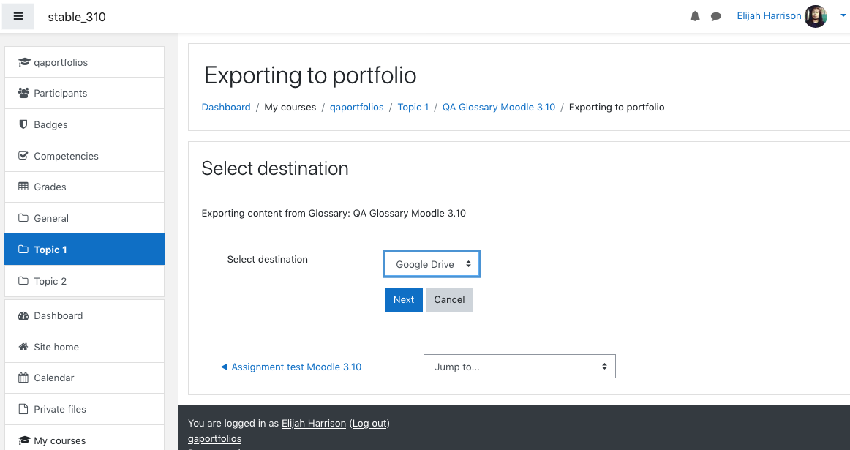The height and width of the screenshot is (450, 850).
Task: Click the Grades table icon
Action: point(23,187)
